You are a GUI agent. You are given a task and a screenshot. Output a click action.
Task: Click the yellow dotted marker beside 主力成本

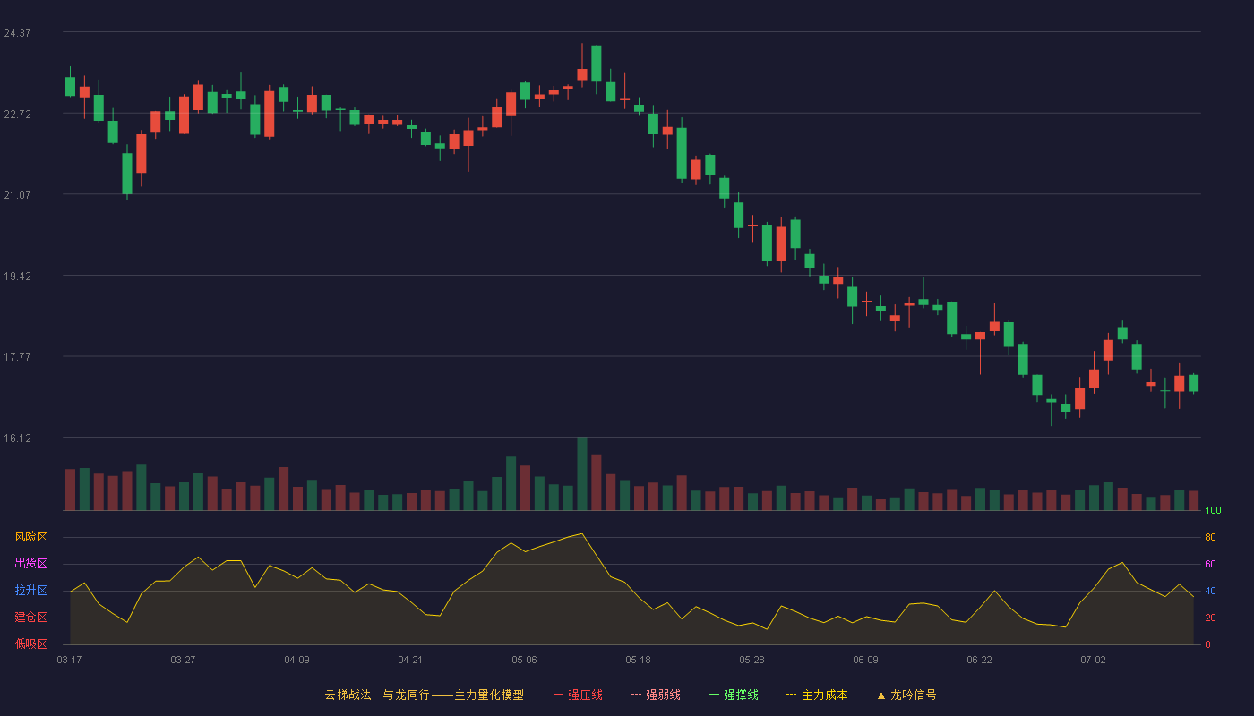point(792,695)
